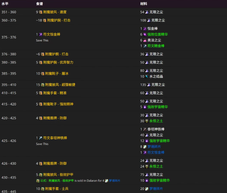Screen dimensions: 227x193
Task: Click the 恒金棒 material icon
Action: (x=145, y=29)
